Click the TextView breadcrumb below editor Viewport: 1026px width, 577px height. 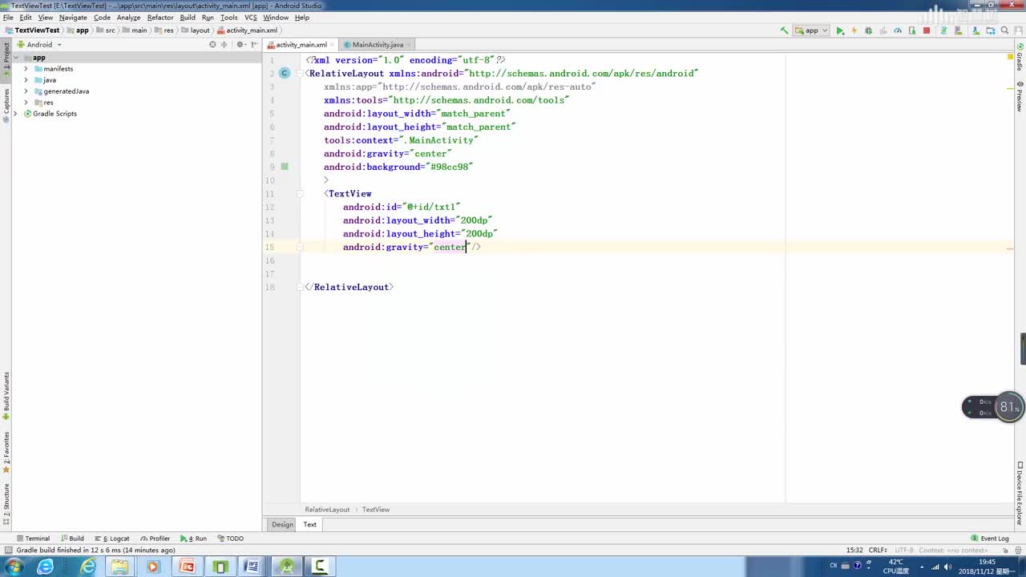coord(375,510)
